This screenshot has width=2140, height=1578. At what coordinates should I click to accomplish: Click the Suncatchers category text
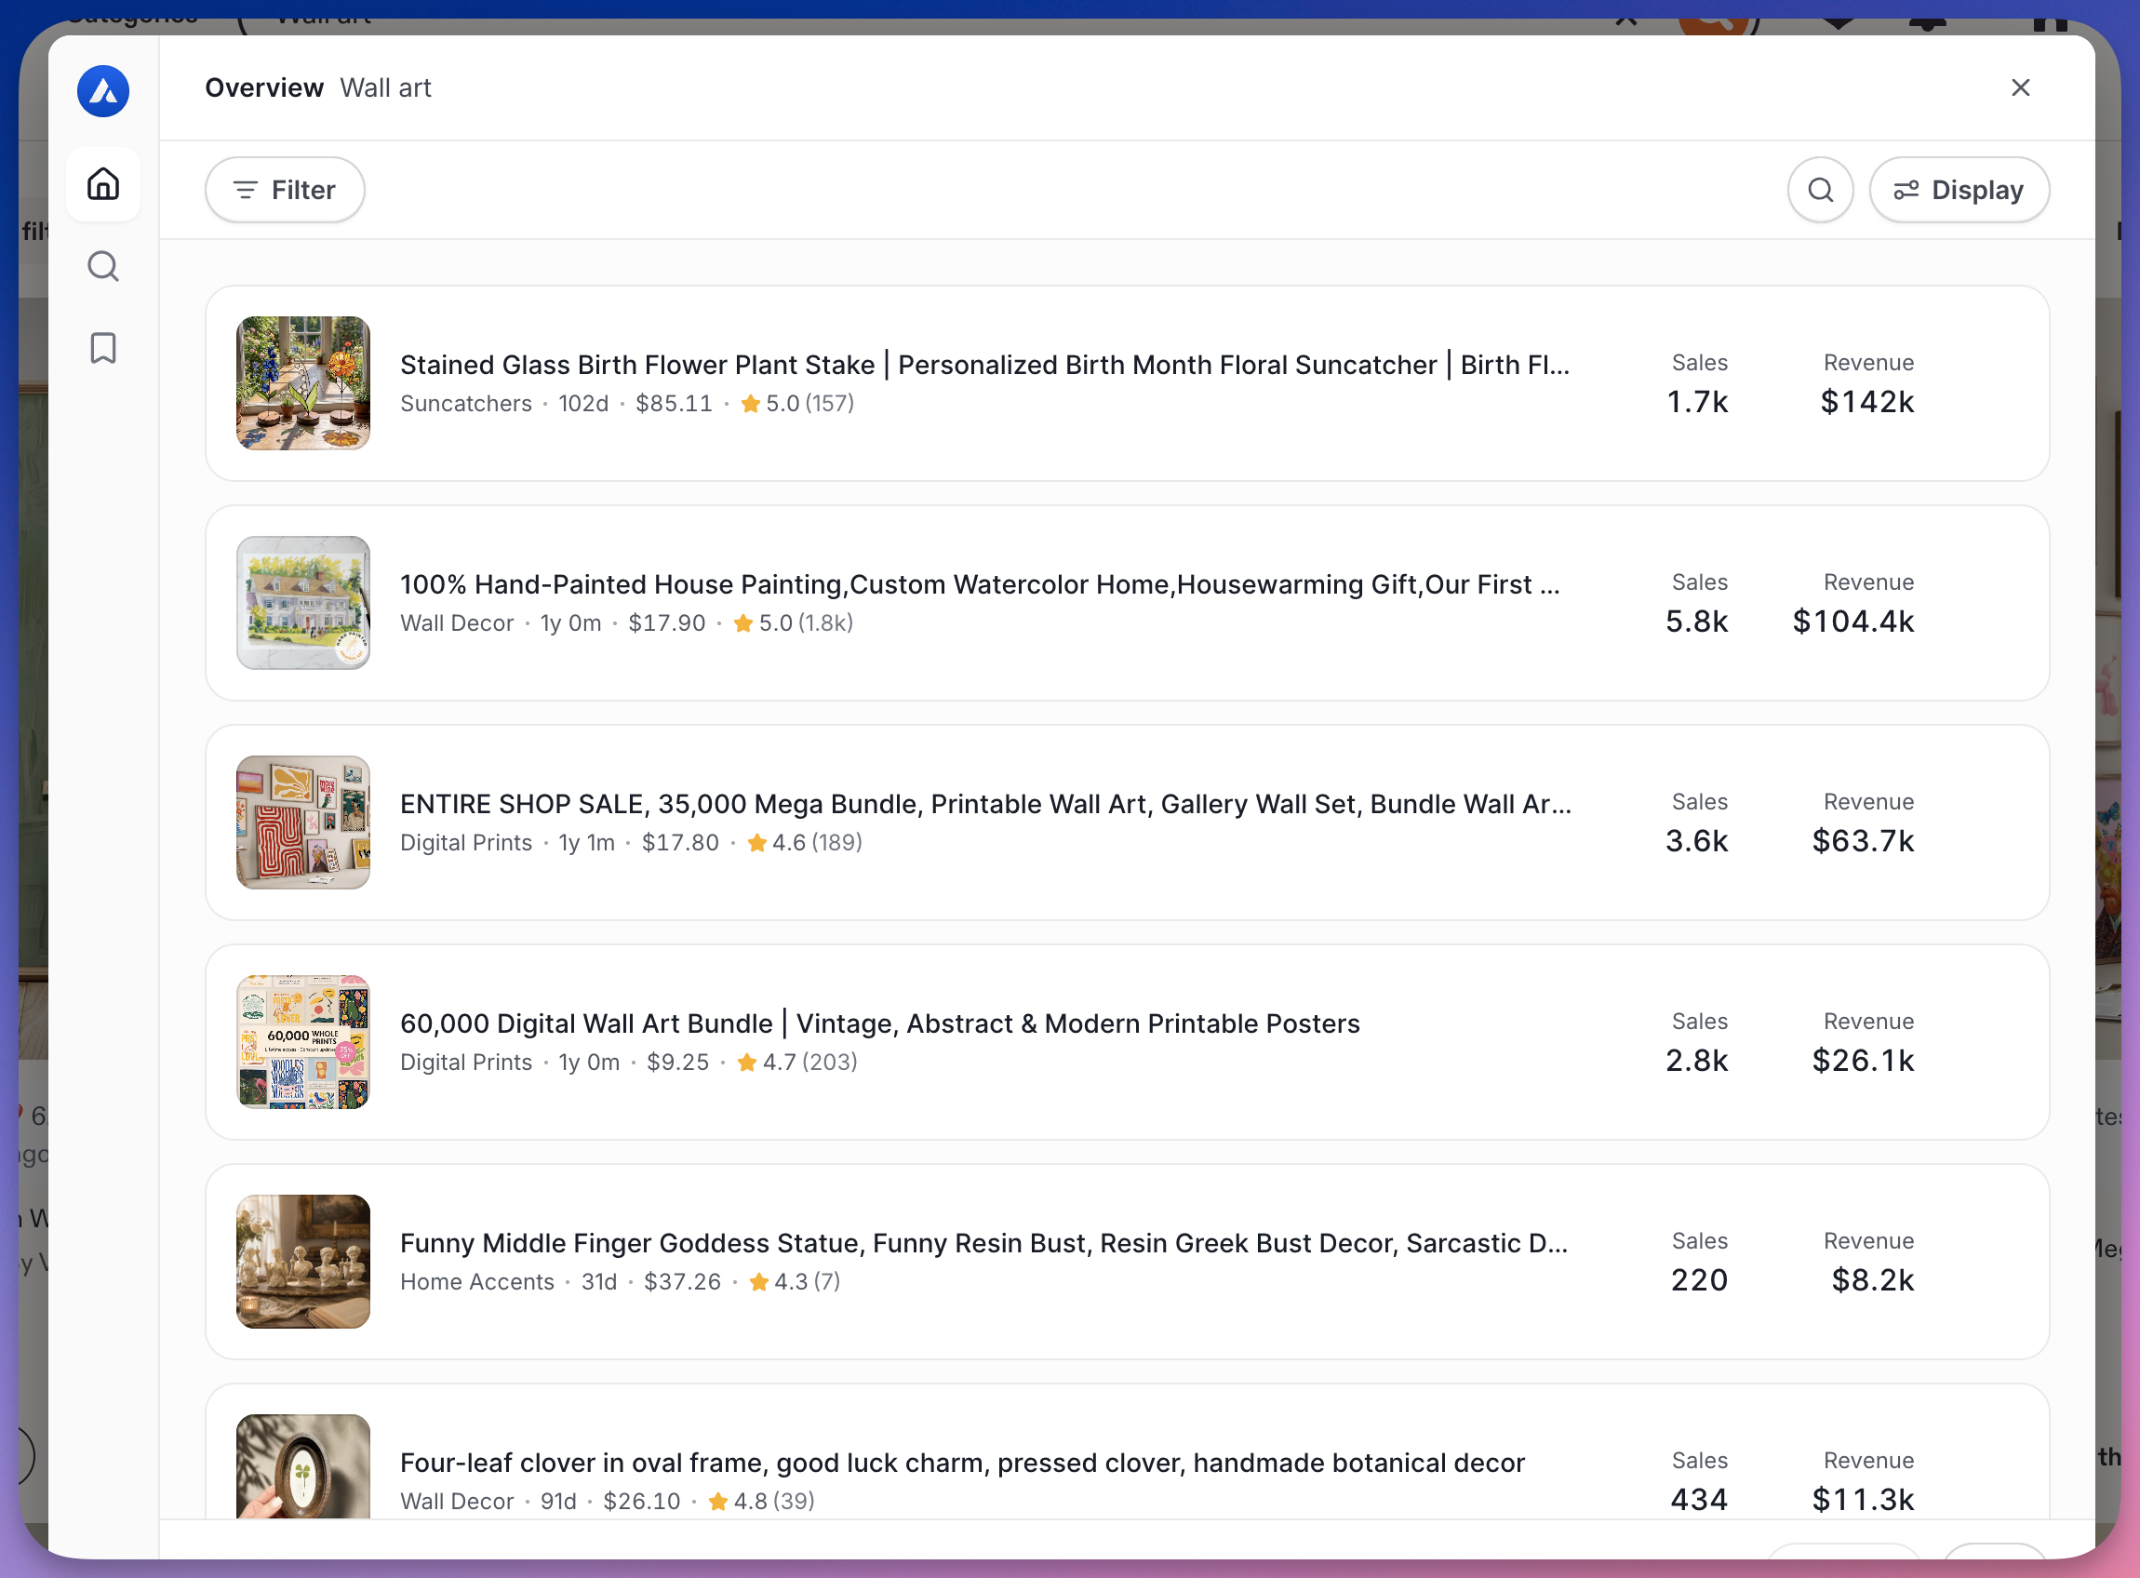pyautogui.click(x=466, y=404)
